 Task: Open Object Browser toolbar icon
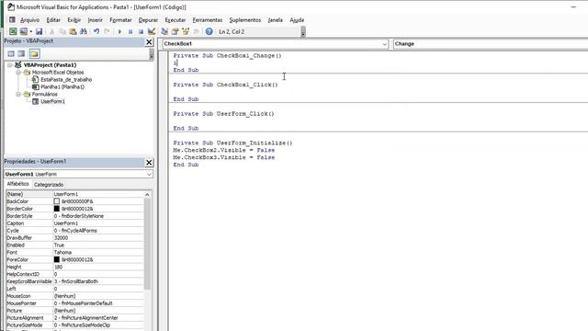click(186, 31)
